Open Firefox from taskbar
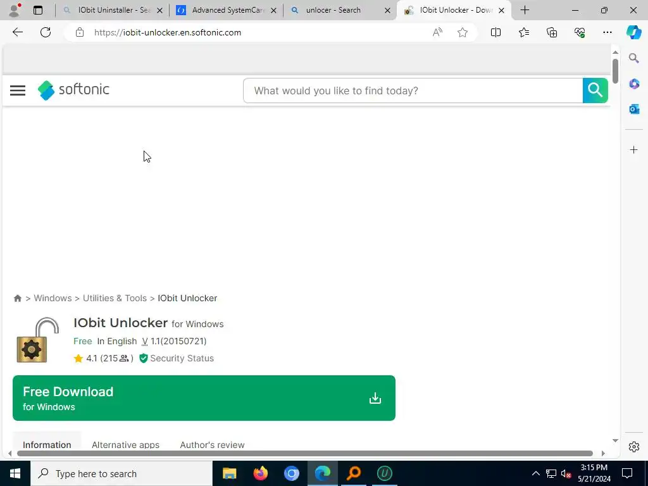This screenshot has width=648, height=486. pyautogui.click(x=260, y=473)
